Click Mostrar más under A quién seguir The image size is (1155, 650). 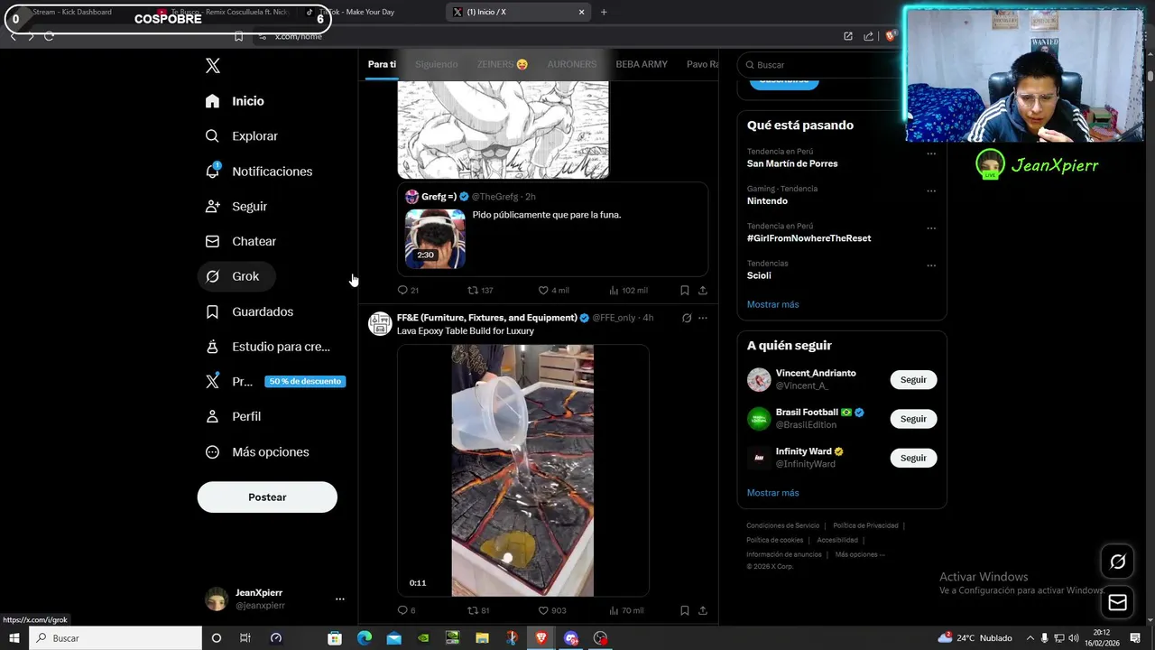[772, 493]
